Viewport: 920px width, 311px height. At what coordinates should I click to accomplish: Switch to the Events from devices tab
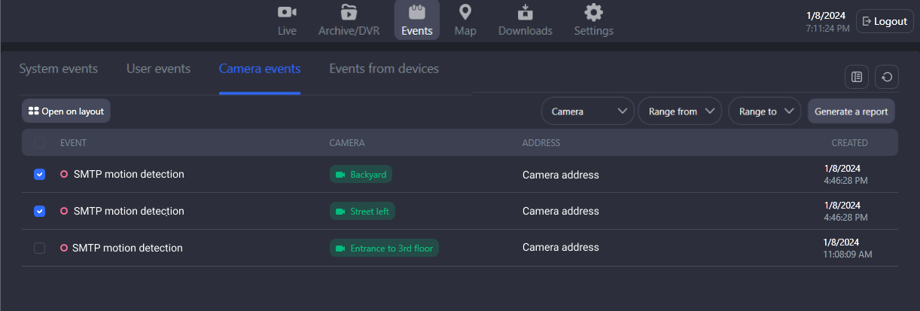click(384, 69)
